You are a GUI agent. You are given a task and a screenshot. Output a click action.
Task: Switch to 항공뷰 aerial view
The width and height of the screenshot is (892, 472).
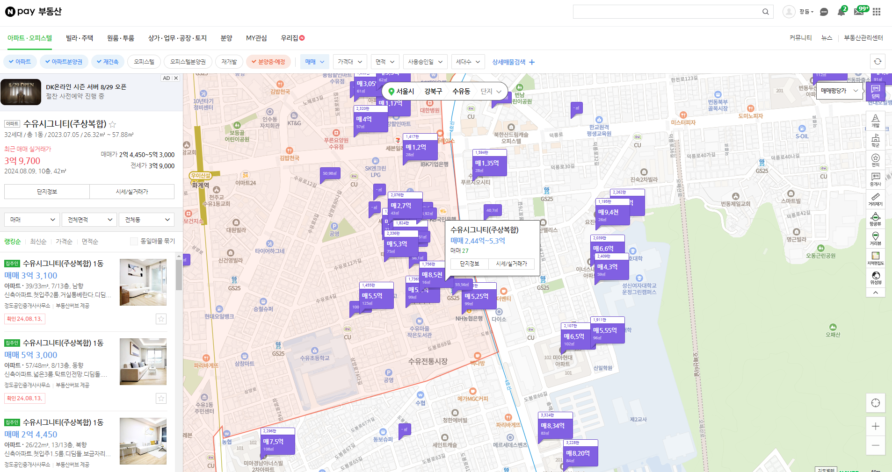coord(876,219)
